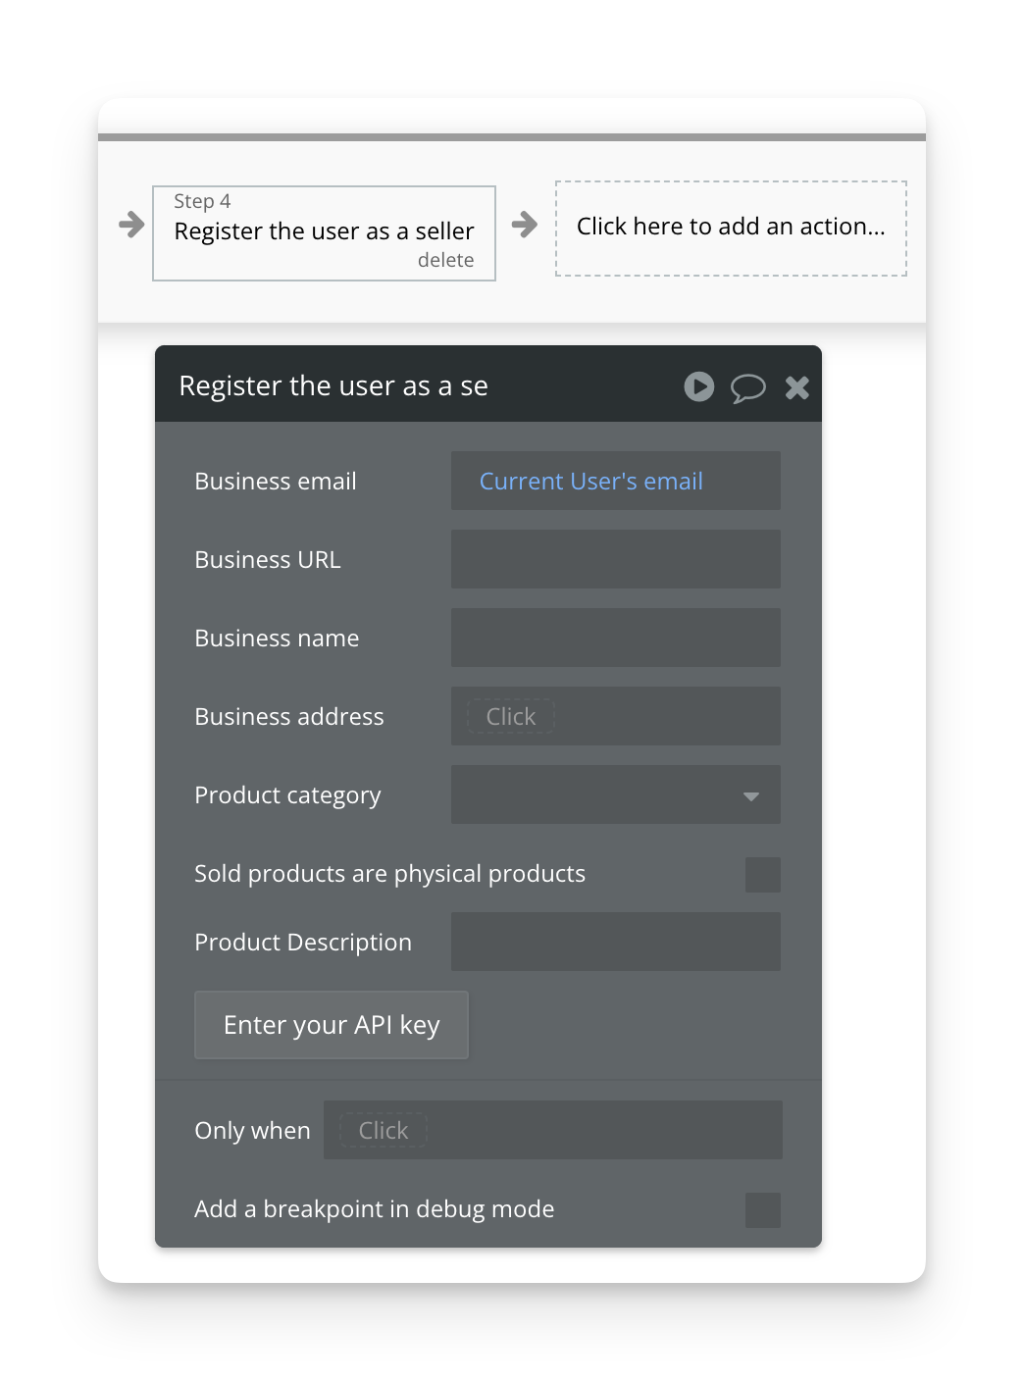Viewport: 1024px width, 1381px height.
Task: Click the Enter your API key button
Action: click(332, 1025)
